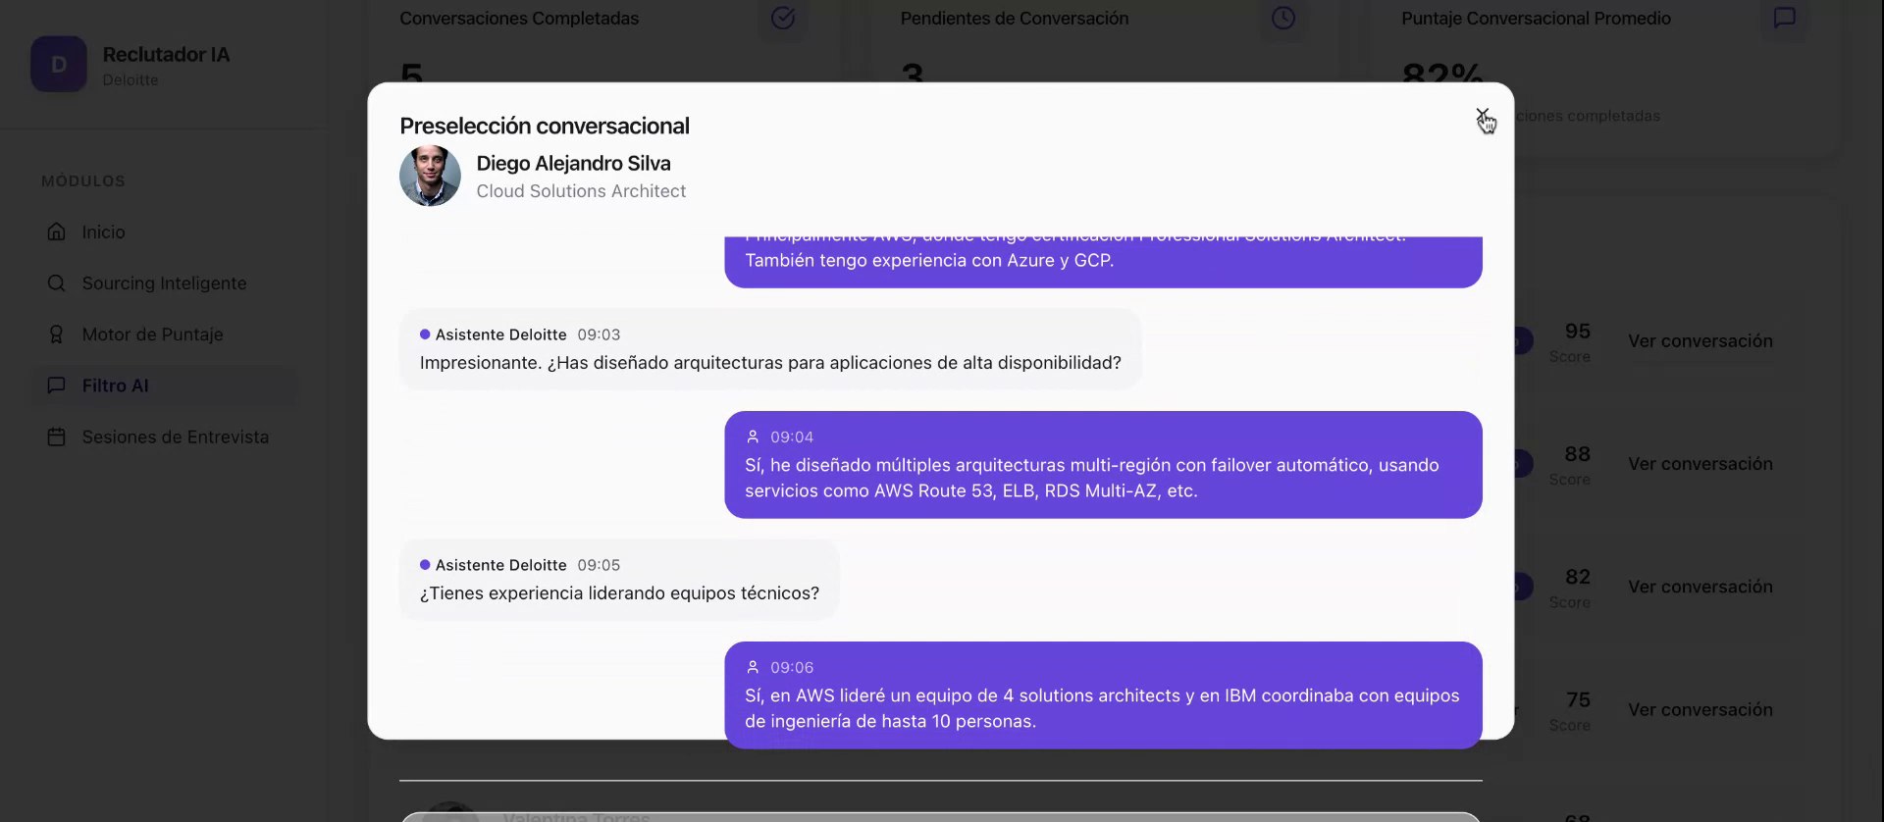Image resolution: width=1884 pixels, height=822 pixels.
Task: Click the reply mentioning AWS Route 53
Action: (x=1103, y=465)
